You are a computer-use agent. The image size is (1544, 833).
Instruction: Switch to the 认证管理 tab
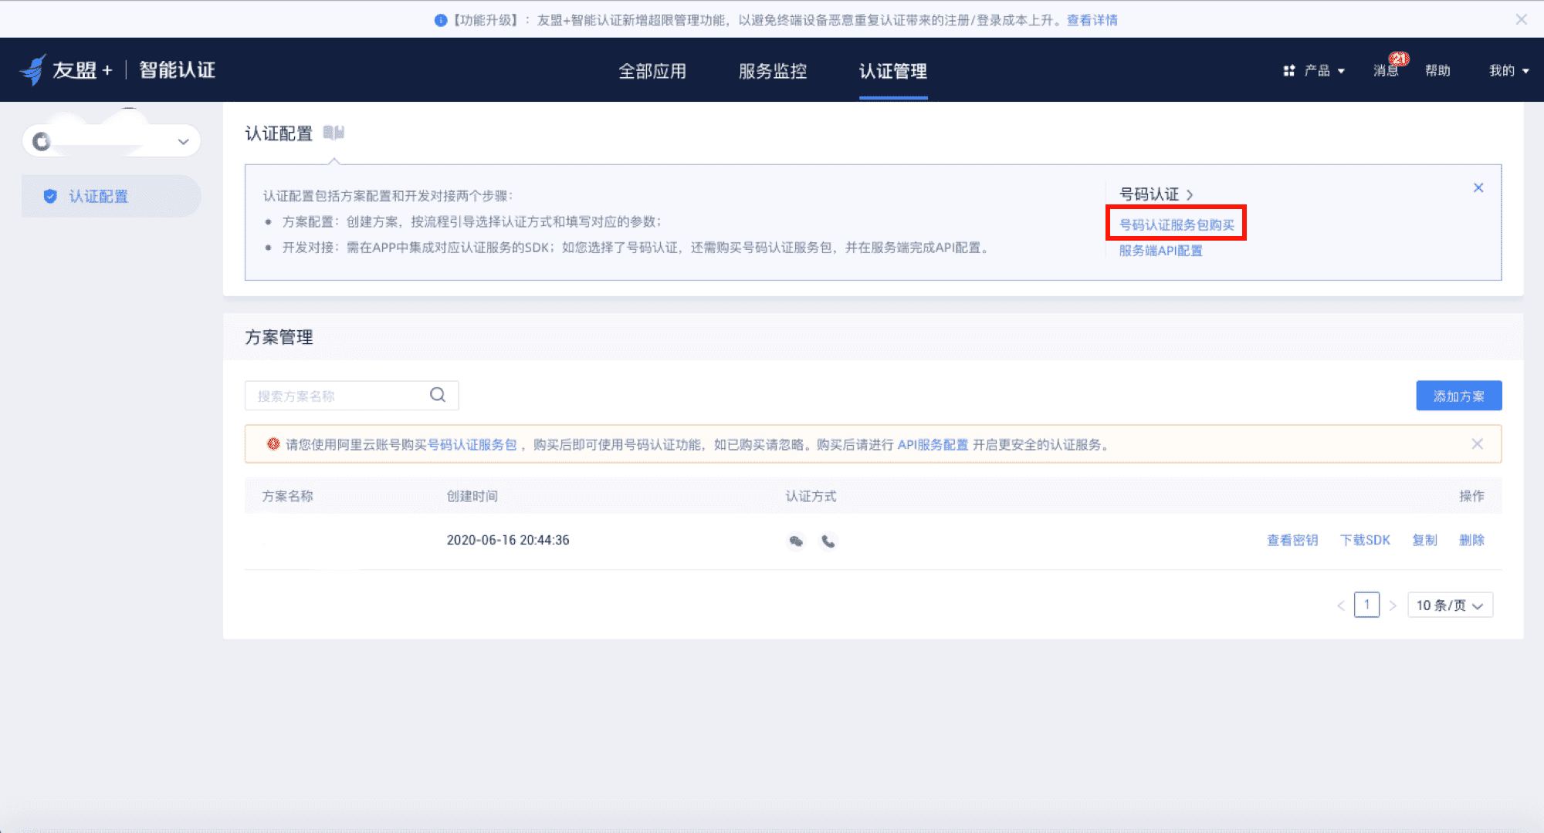893,71
